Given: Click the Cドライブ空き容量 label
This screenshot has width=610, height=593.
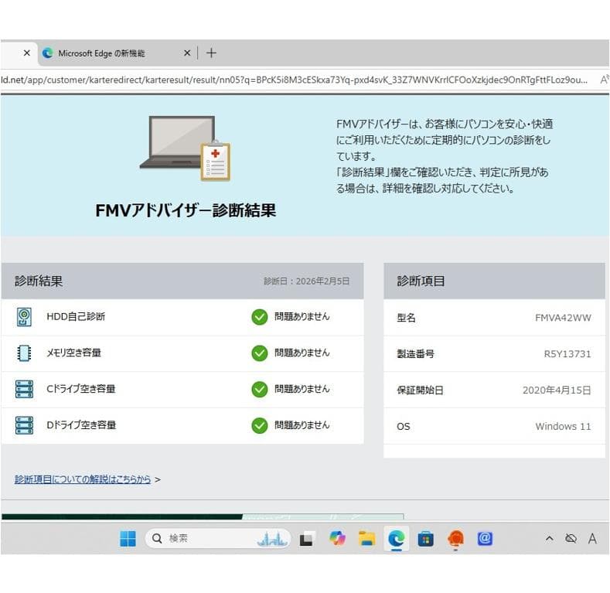Looking at the screenshot, I should [x=81, y=389].
